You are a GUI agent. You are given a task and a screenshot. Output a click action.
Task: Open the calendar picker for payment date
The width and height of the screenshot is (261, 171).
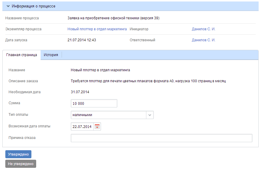(x=97, y=126)
